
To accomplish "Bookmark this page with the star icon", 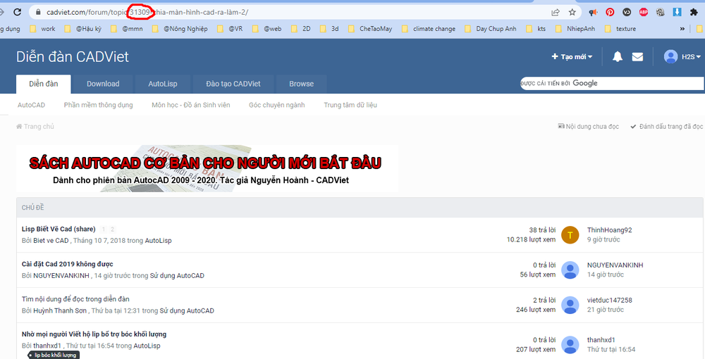I will tap(572, 12).
